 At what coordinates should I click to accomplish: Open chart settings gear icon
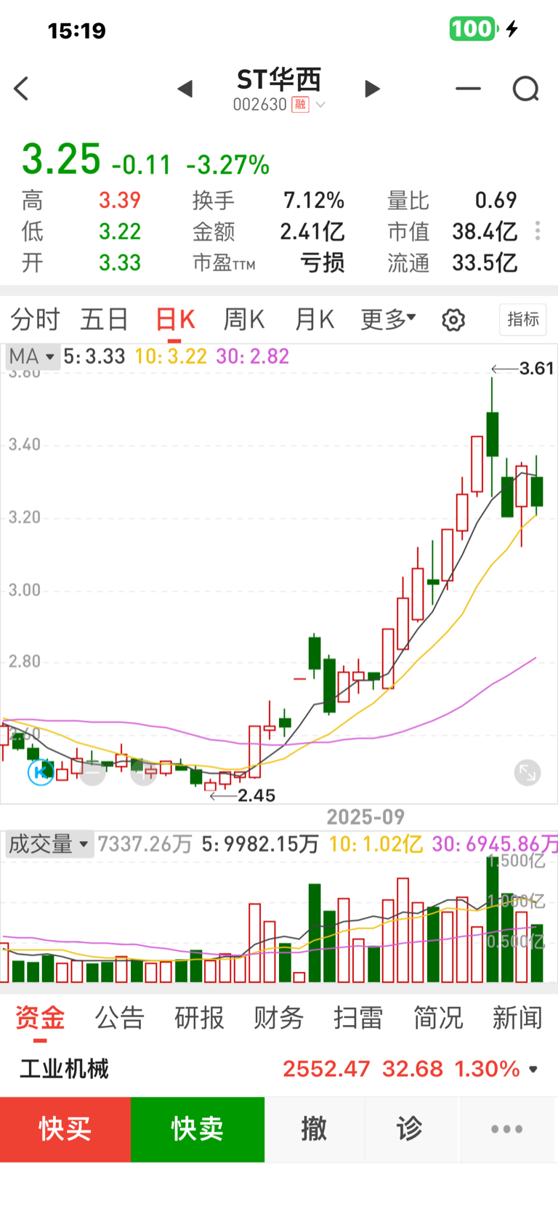(x=453, y=320)
